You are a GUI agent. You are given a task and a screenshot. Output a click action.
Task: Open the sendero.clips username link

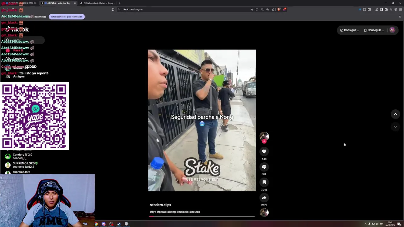point(160,205)
